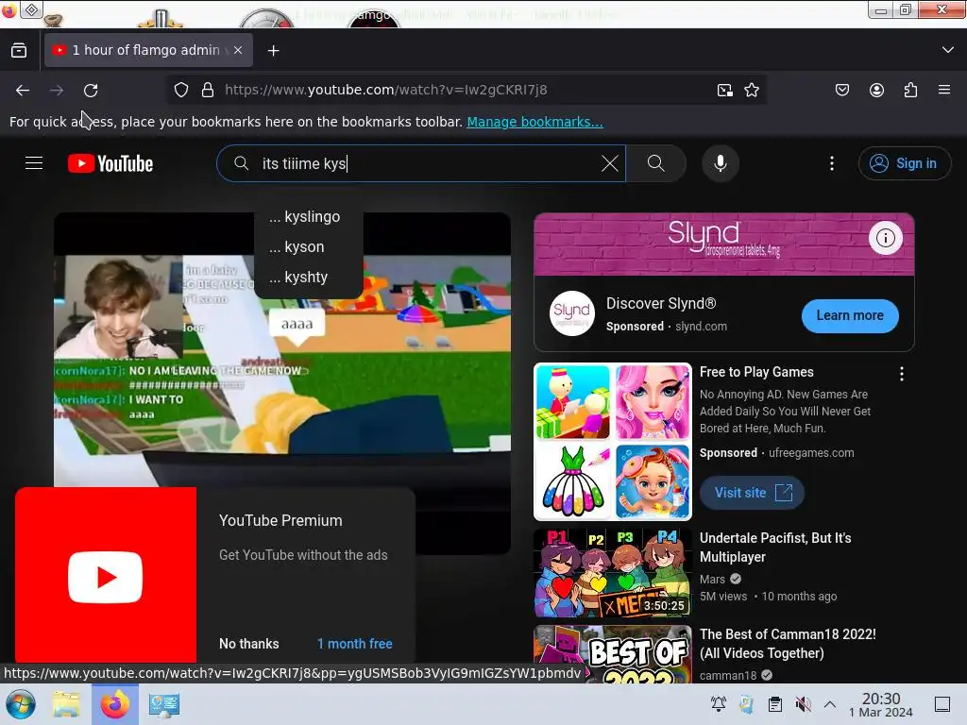
Task: Open Firefox account icon
Action: pyautogui.click(x=876, y=90)
